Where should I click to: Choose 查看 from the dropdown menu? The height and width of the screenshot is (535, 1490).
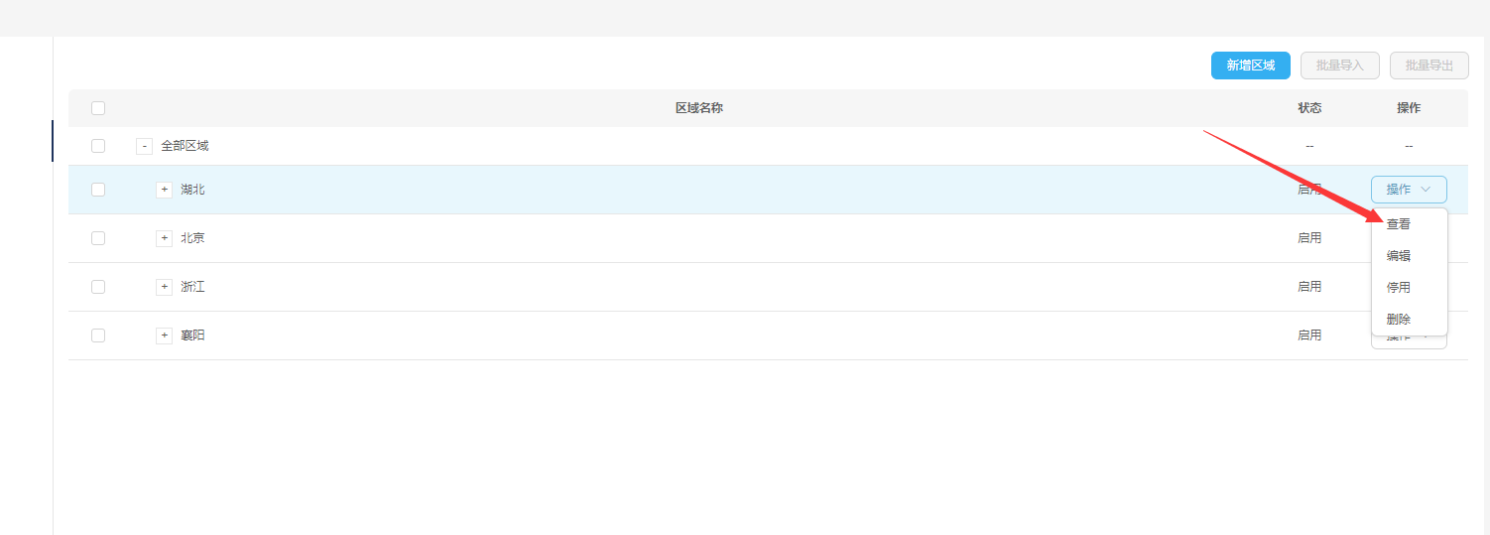pyautogui.click(x=1399, y=224)
